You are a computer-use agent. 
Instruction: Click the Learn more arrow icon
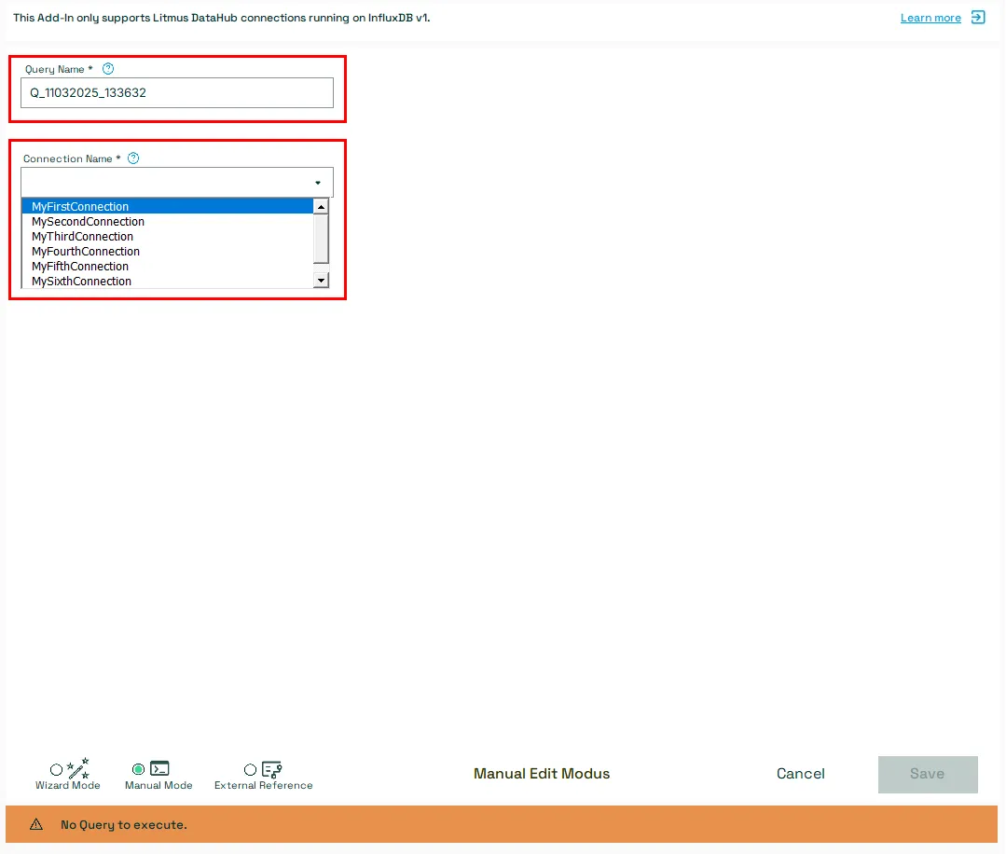(x=978, y=18)
